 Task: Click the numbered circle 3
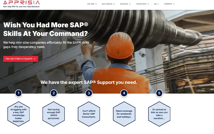89,93
